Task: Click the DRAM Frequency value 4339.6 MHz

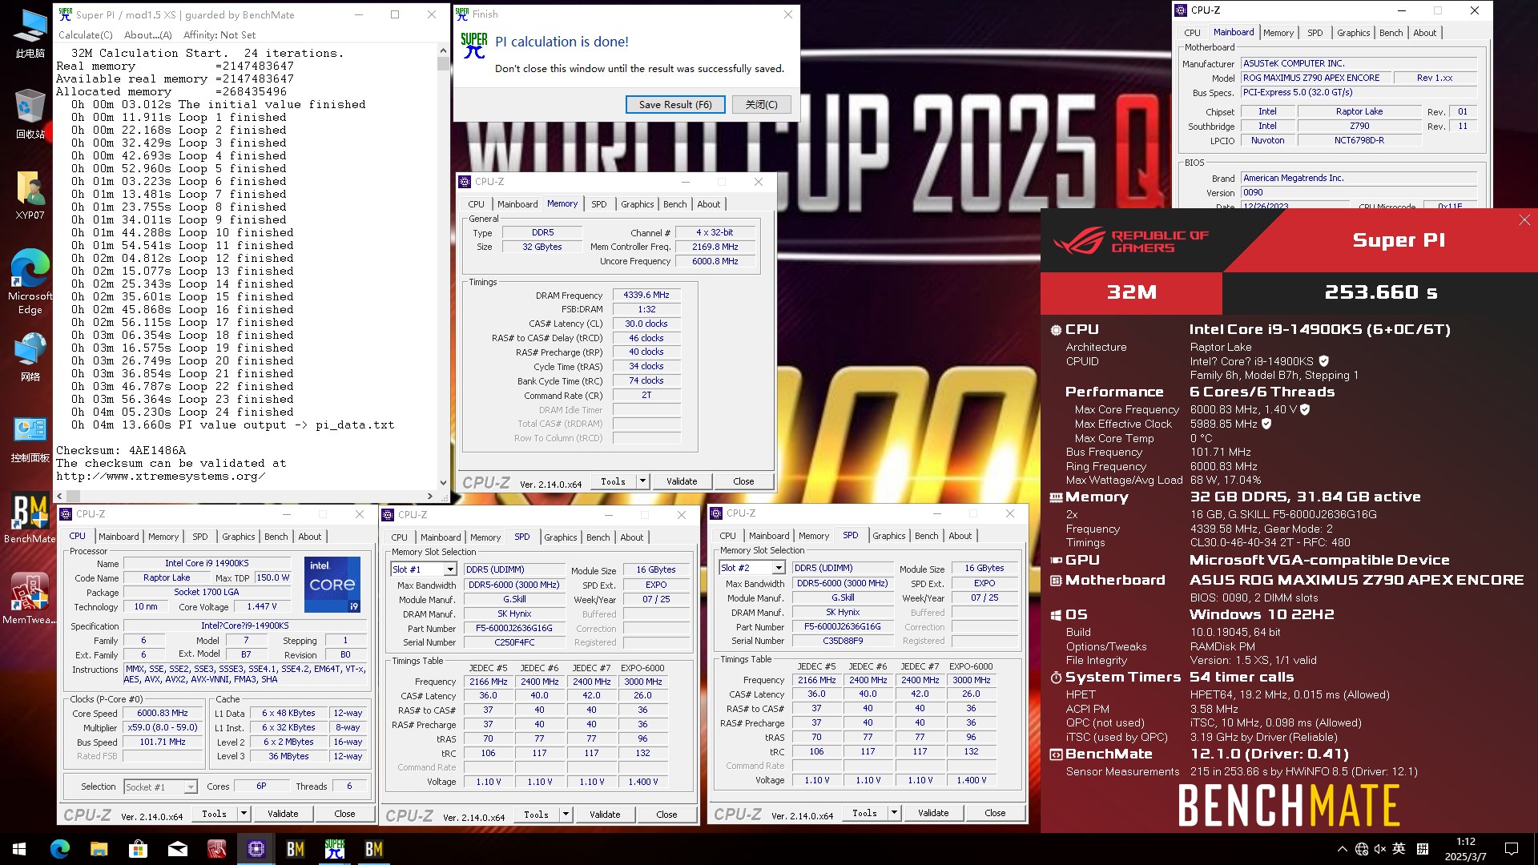Action: (x=646, y=295)
